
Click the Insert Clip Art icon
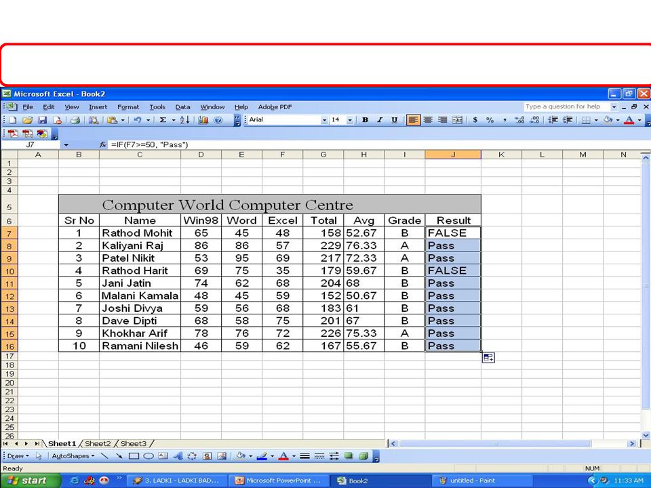tap(207, 456)
